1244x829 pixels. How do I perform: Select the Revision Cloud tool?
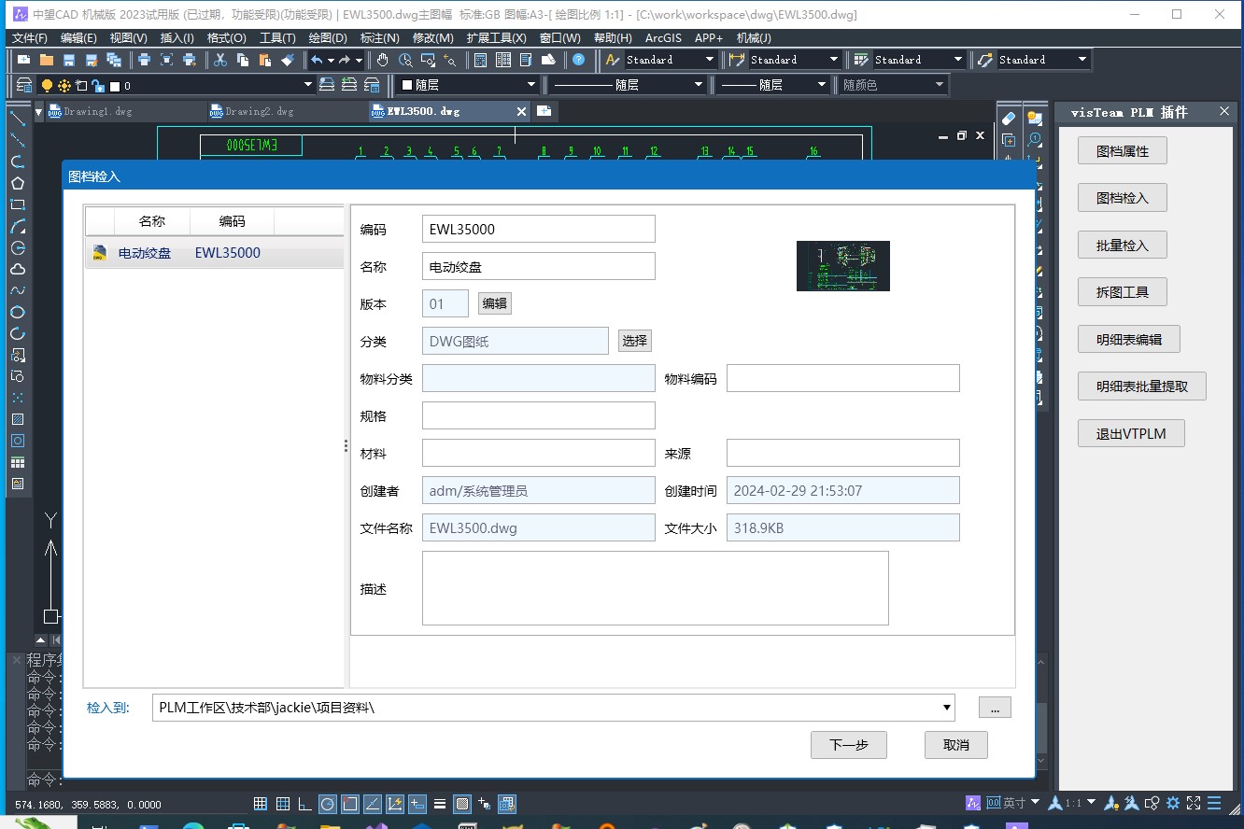pos(18,269)
